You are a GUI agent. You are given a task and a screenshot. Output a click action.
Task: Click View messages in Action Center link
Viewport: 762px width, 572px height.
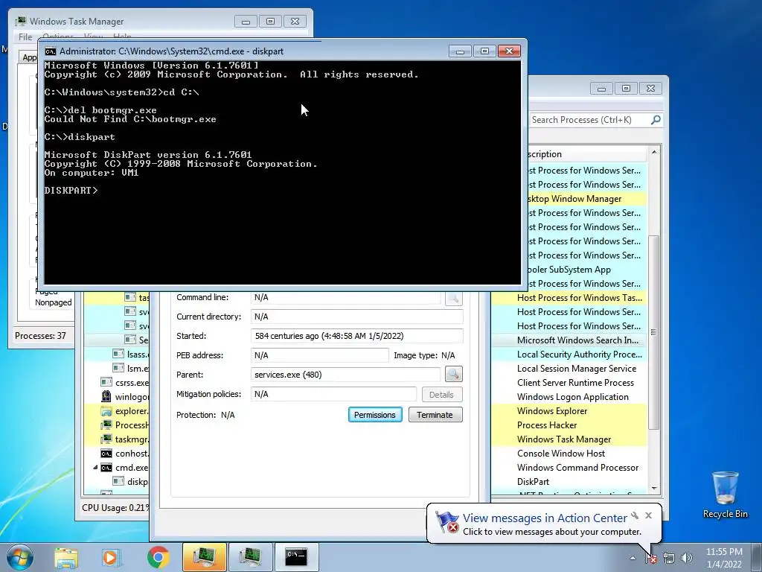[545, 518]
